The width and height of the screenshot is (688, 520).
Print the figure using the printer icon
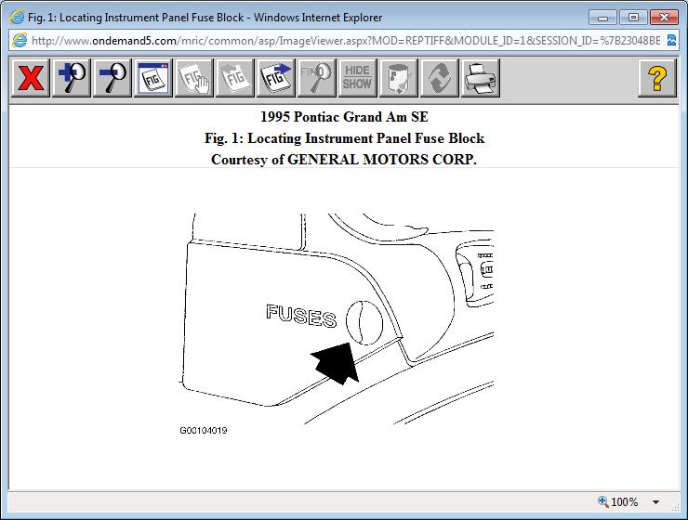pos(480,78)
